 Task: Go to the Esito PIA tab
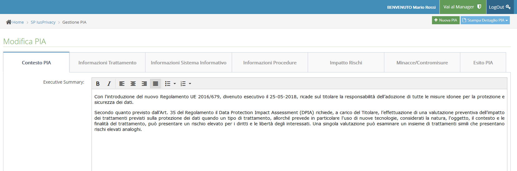(x=483, y=62)
